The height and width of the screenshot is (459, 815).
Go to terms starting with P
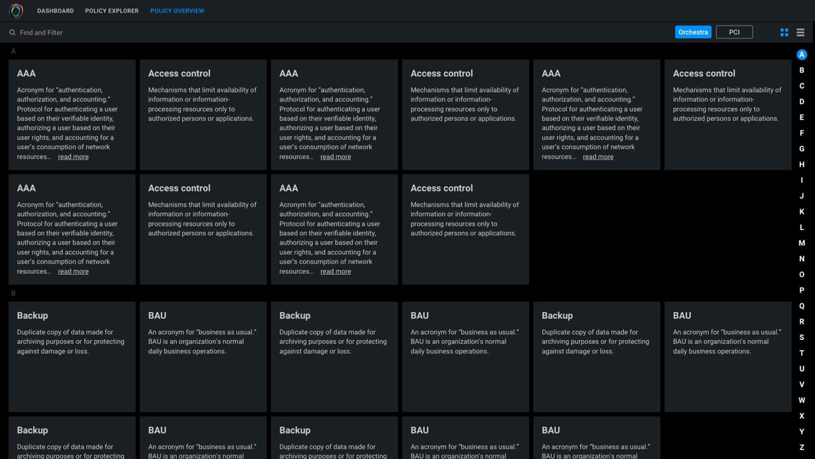802,290
